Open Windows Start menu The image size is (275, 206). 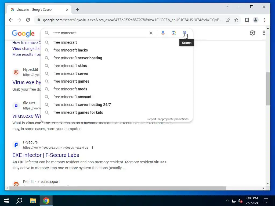click(x=6, y=201)
